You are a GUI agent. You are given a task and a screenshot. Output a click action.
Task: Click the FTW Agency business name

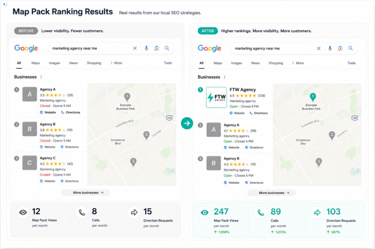(243, 90)
